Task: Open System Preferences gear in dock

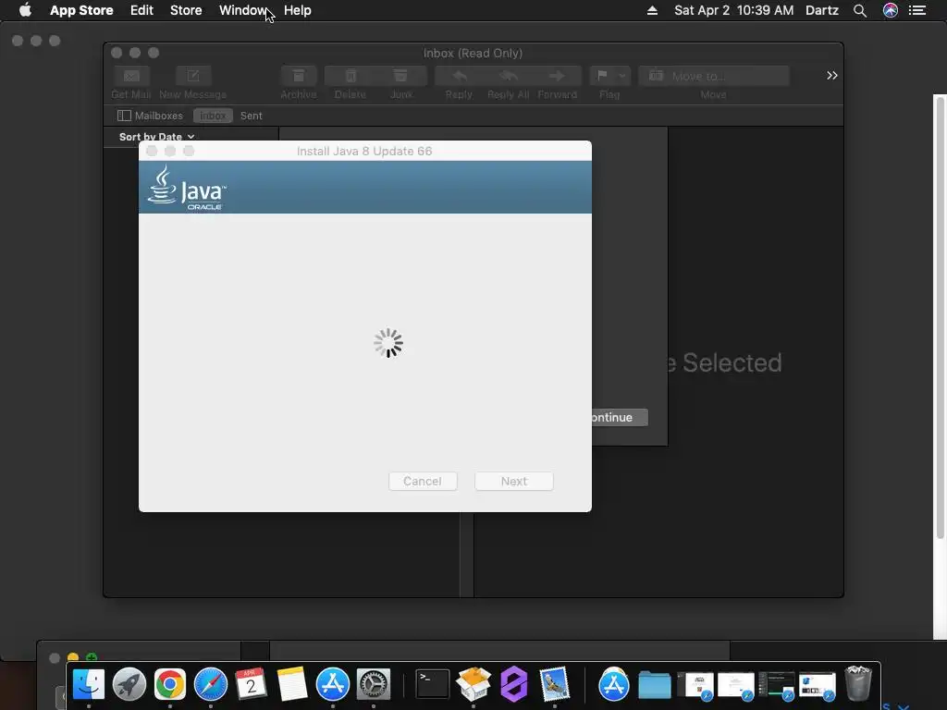Action: tap(374, 685)
